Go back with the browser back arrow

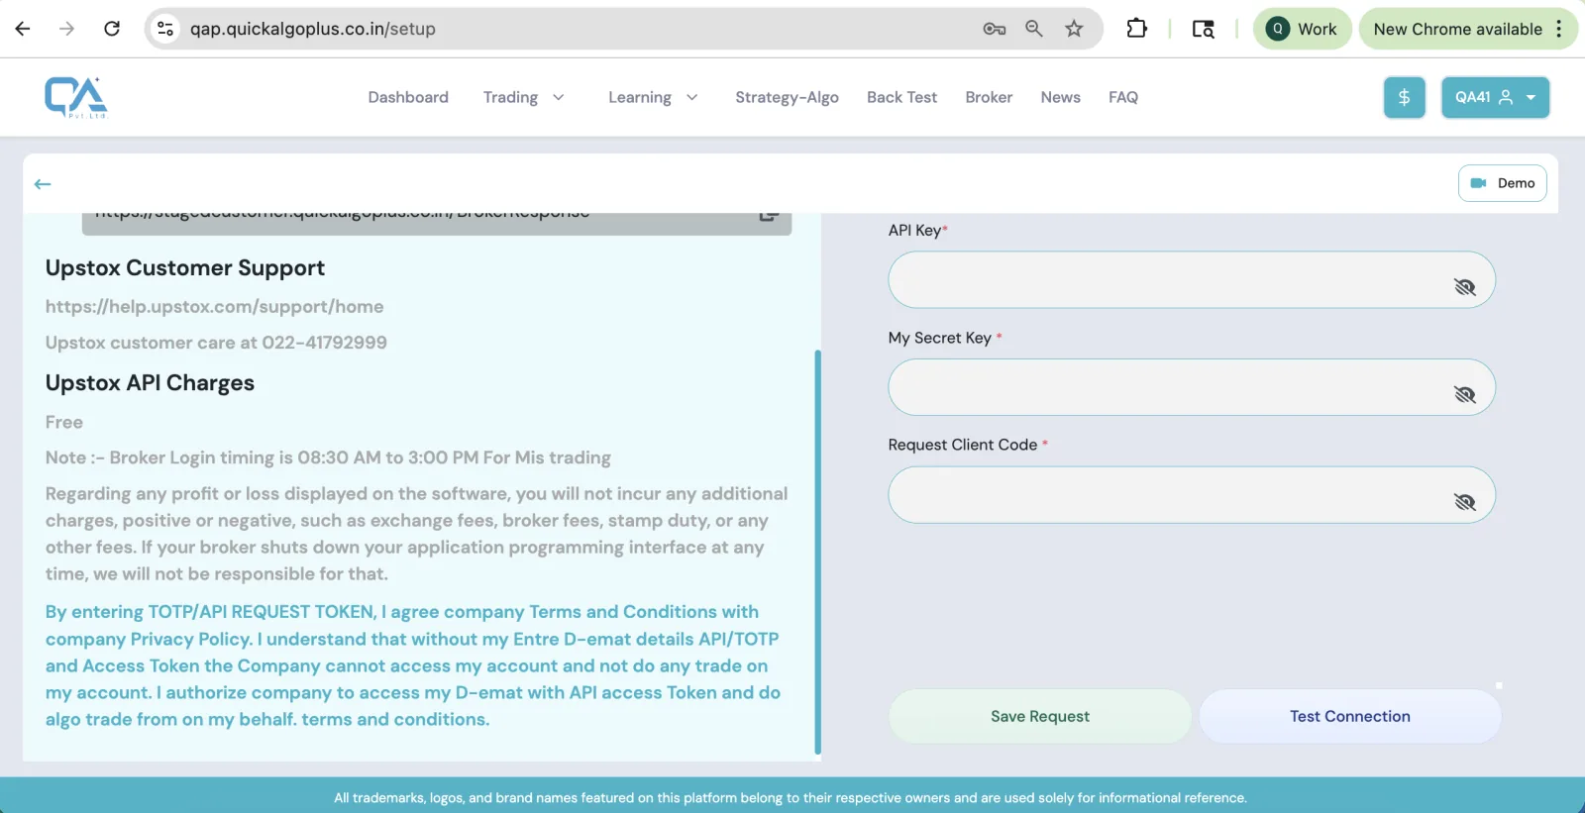[23, 29]
